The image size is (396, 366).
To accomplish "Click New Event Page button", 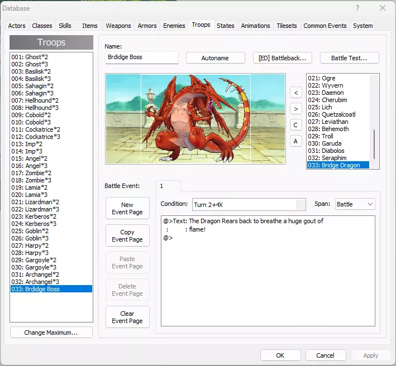I will pyautogui.click(x=127, y=209).
